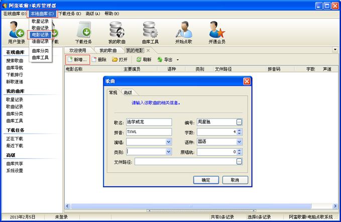Increase 原唱轨 spinner value
This screenshot has width=341, height=222.
(239, 150)
